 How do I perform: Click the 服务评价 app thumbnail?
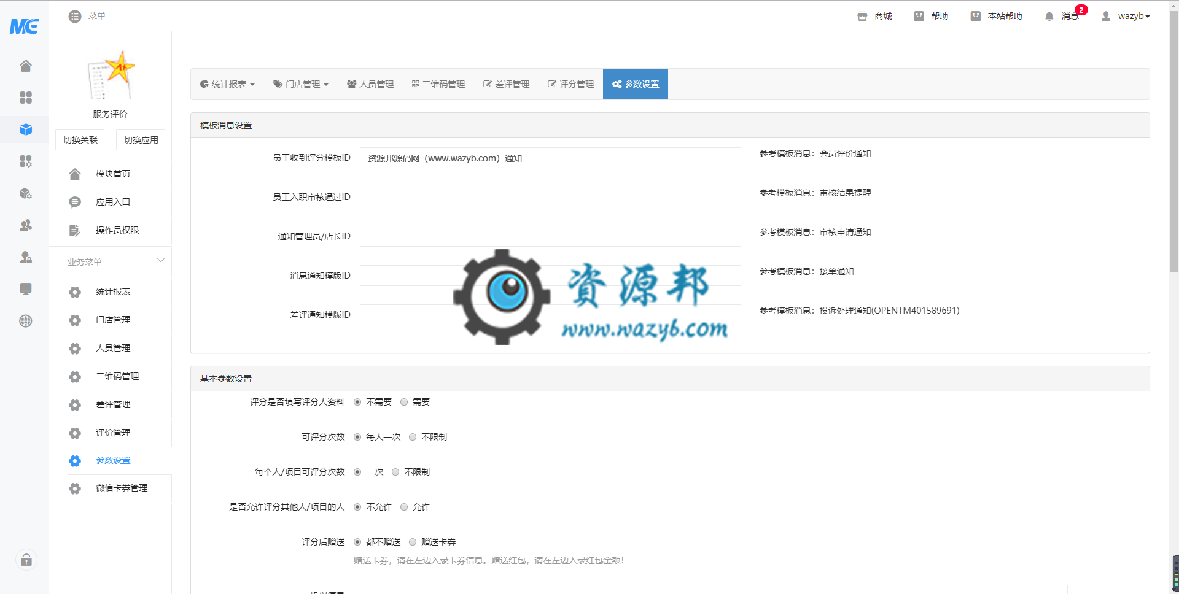[111, 75]
